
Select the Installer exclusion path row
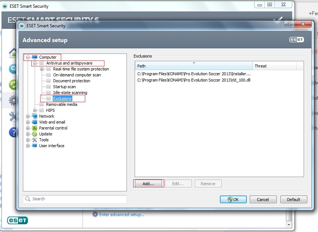[194, 74]
